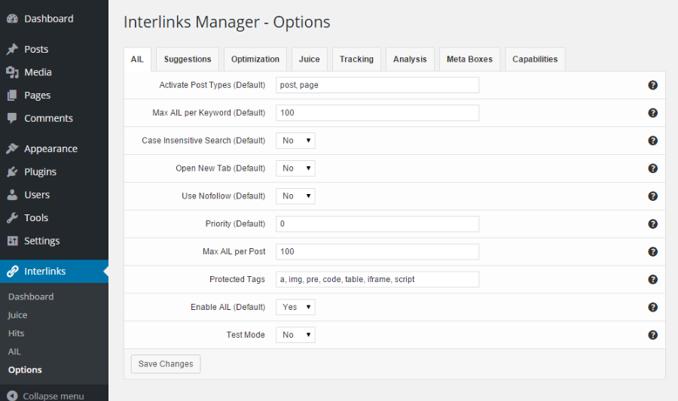Click the Activate Post Types input field

tap(377, 85)
